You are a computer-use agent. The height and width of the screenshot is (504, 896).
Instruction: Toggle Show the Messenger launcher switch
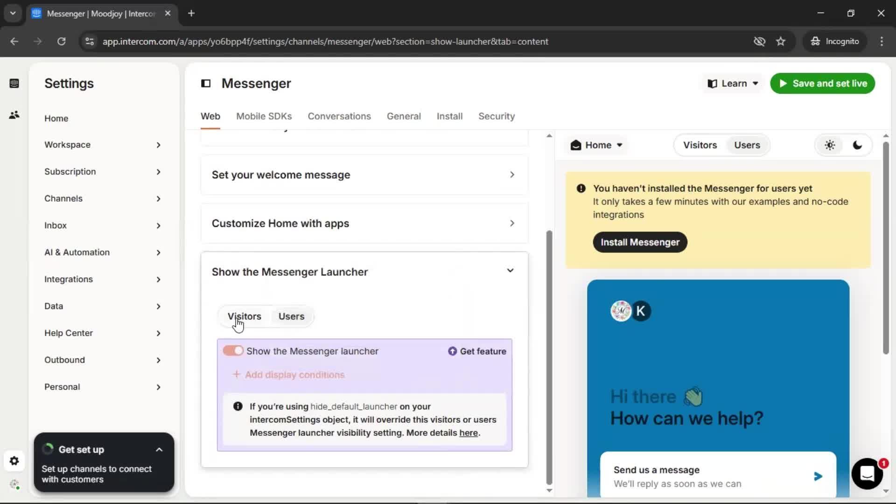tap(233, 351)
